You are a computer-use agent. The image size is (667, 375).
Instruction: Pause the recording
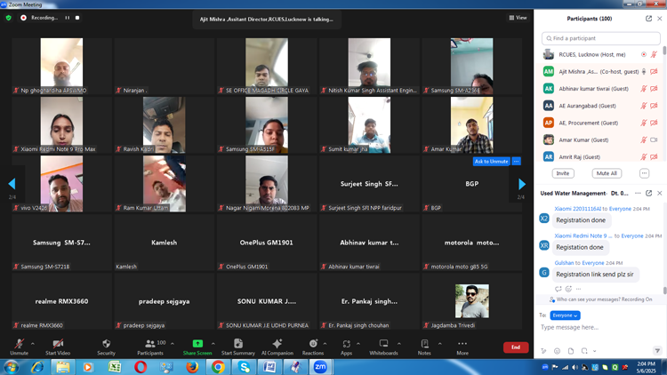[68, 18]
